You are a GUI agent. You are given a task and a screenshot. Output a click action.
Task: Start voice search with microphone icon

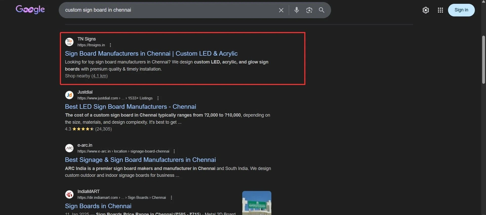[x=297, y=10]
